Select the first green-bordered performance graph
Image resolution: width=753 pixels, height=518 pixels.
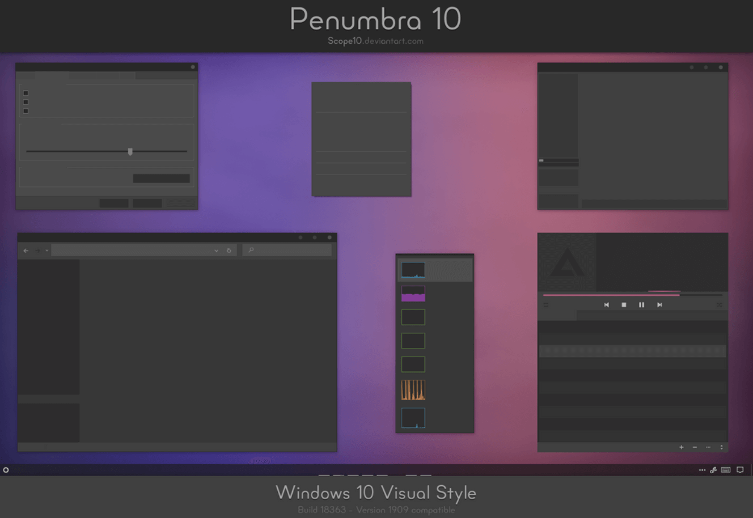[413, 317]
